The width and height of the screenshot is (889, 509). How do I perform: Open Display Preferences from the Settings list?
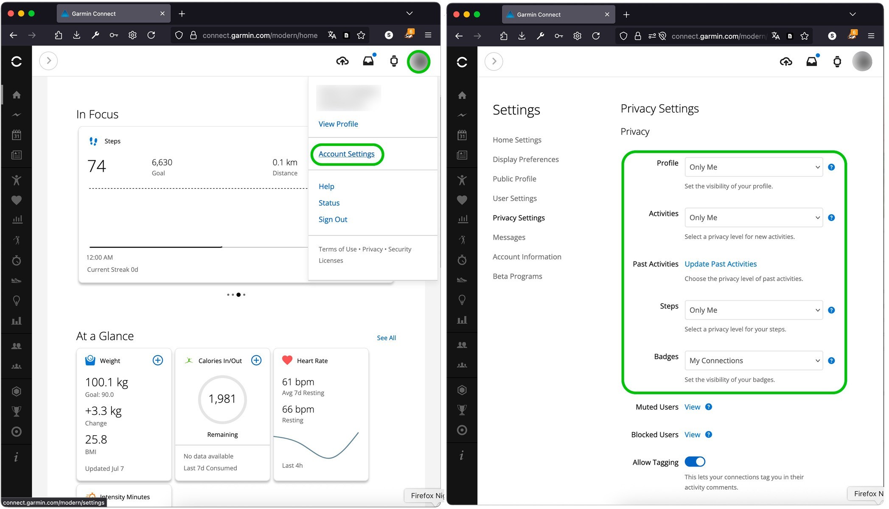point(525,159)
